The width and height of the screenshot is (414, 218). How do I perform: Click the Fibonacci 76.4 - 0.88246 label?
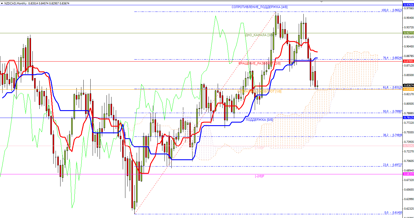tap(392, 58)
